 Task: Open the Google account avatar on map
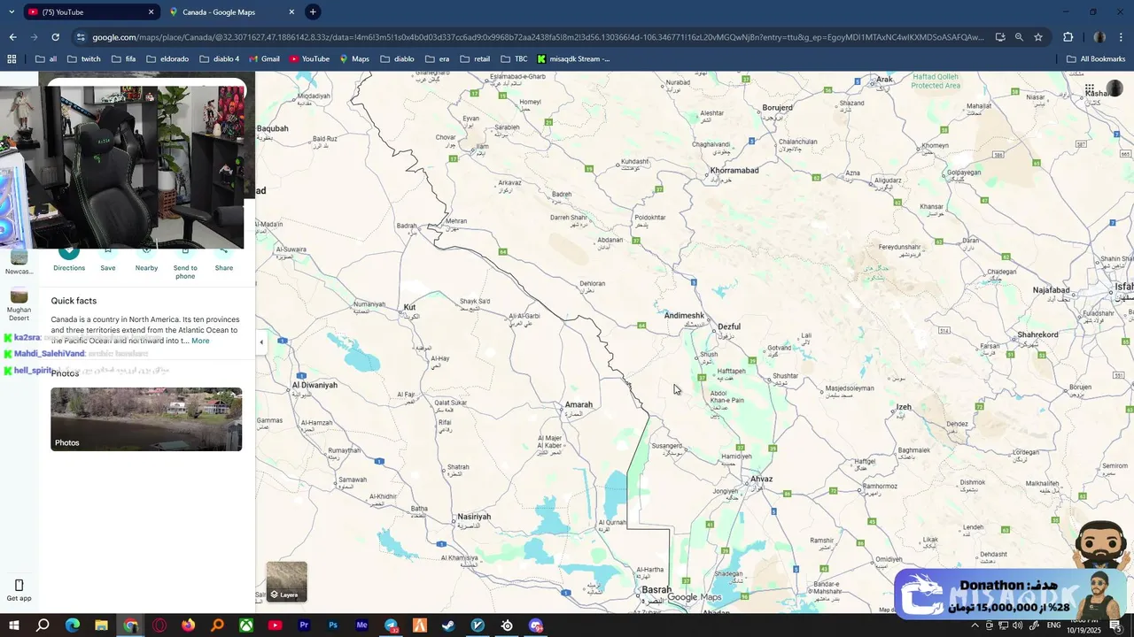pos(1115,88)
